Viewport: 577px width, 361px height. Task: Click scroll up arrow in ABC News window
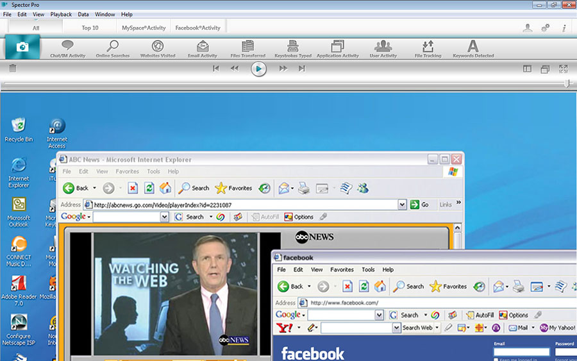point(457,228)
